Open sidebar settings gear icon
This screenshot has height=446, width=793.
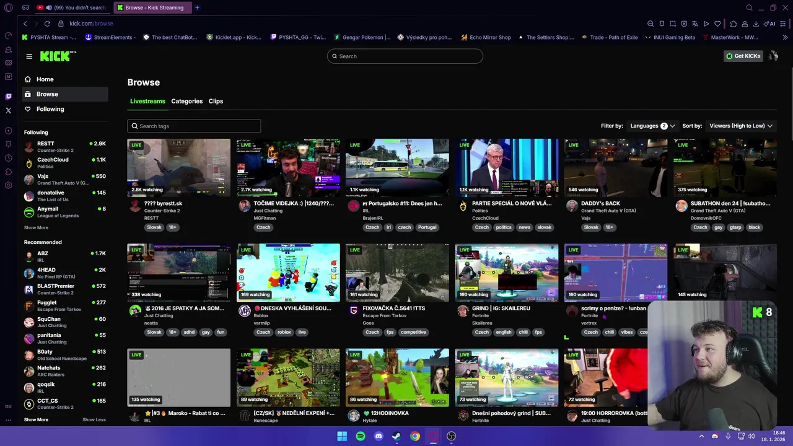(x=8, y=185)
